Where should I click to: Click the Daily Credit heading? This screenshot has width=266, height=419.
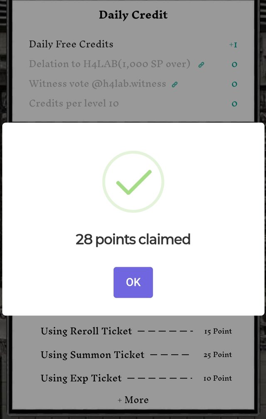(x=133, y=15)
